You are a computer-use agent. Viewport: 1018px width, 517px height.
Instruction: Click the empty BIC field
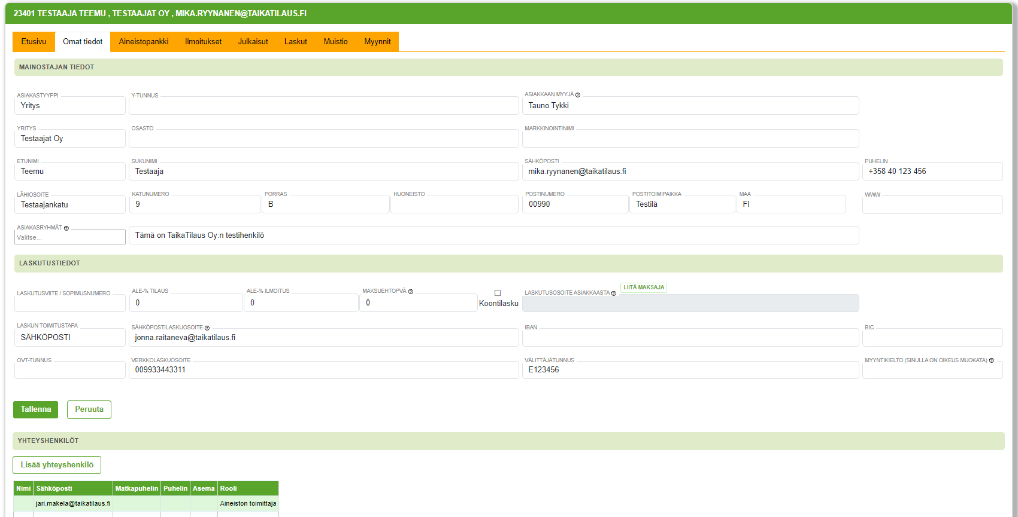pyautogui.click(x=932, y=338)
